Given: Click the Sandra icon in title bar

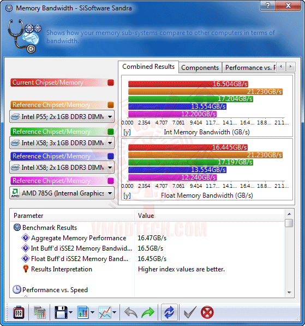Looking at the screenshot, I should tap(9, 8).
